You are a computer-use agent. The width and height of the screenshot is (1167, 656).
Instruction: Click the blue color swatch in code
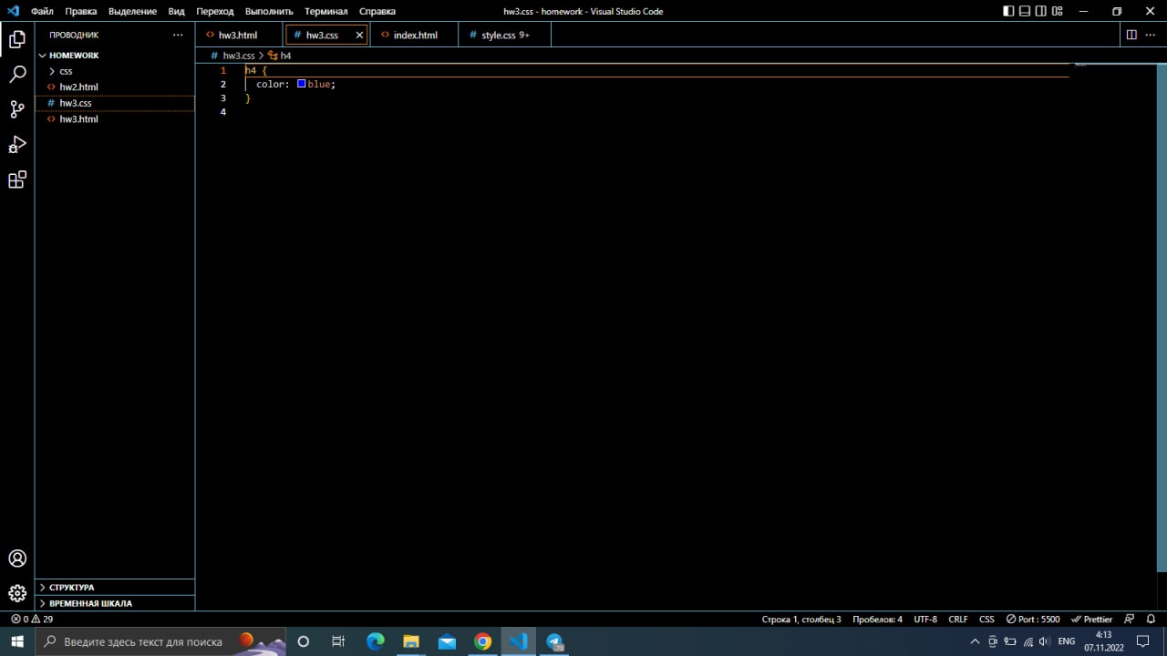point(301,84)
